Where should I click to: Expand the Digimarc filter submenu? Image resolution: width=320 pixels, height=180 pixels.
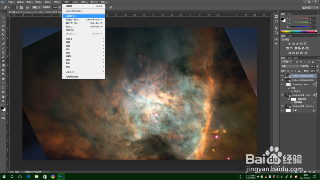[x=84, y=72]
